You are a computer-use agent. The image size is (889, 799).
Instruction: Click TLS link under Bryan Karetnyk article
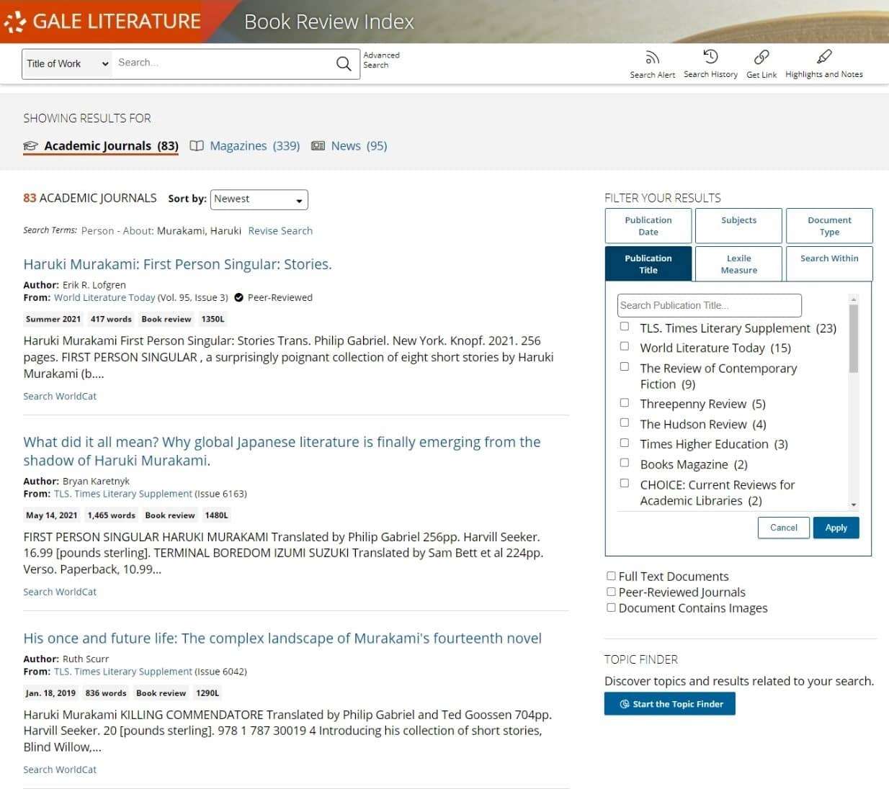(x=123, y=494)
